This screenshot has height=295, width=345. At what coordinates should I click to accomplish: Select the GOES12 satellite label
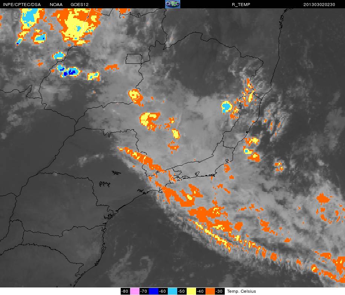[x=80, y=5]
